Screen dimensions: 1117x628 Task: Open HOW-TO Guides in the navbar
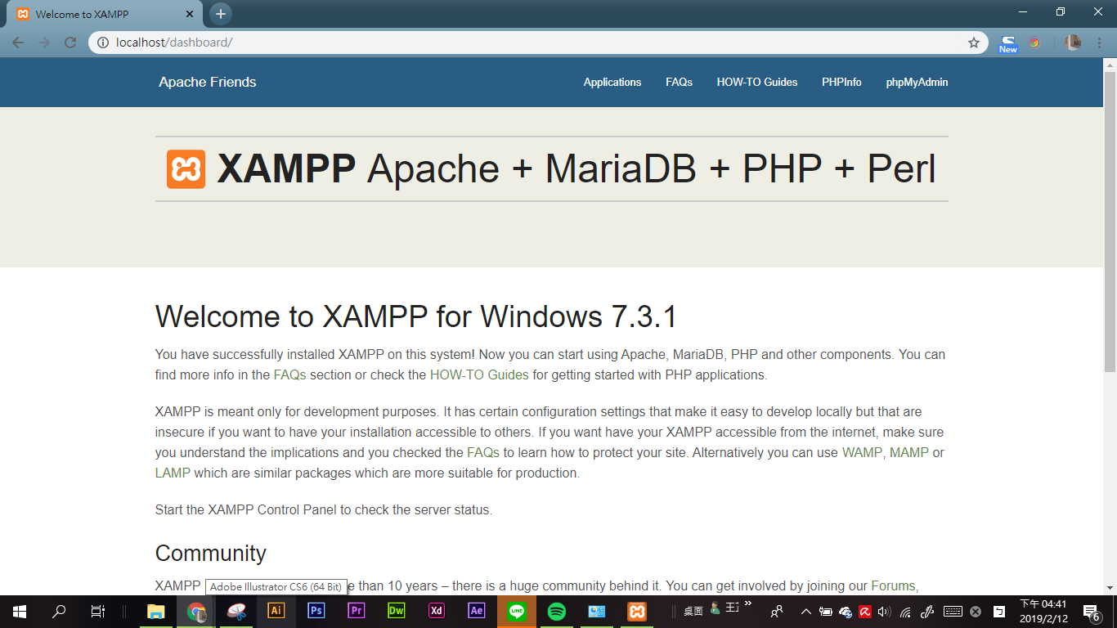tap(757, 82)
